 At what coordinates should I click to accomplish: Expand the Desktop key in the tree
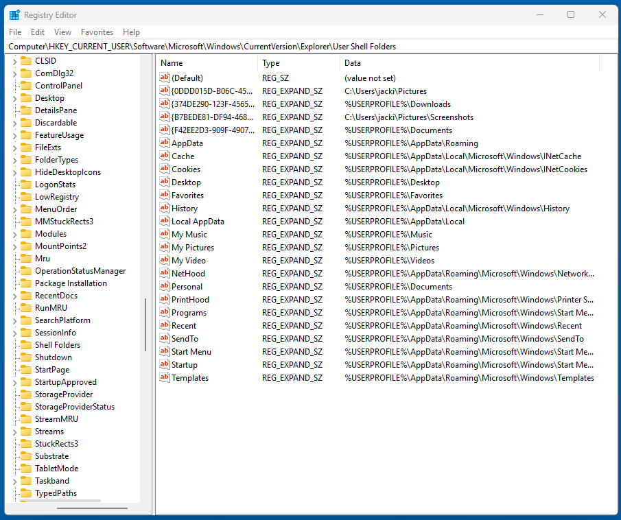15,97
